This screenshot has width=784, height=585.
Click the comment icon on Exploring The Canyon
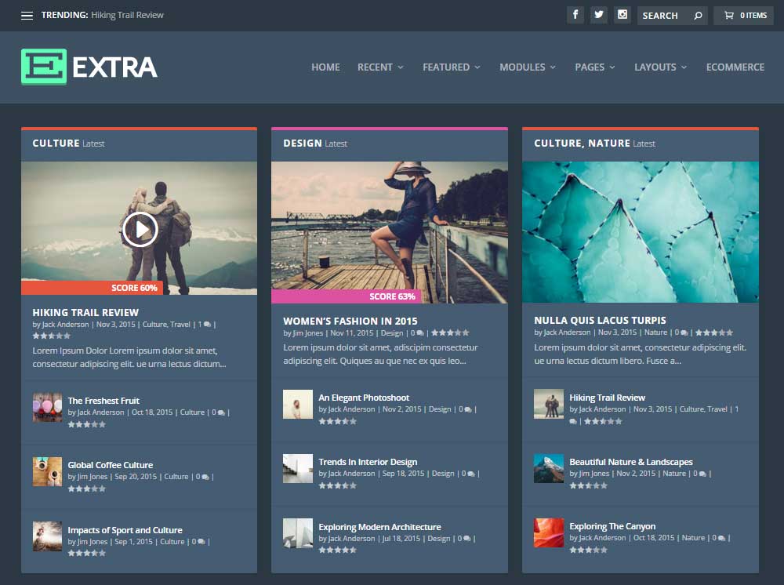721,537
